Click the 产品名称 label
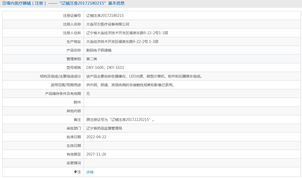 pos(74,50)
